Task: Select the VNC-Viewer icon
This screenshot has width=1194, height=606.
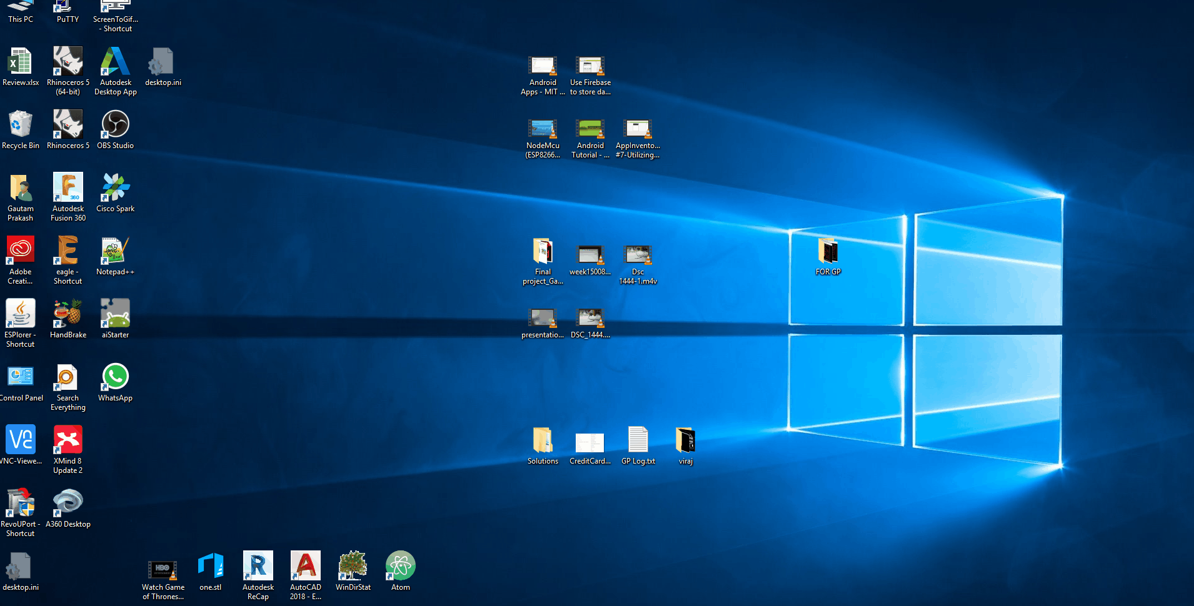Action: pos(21,445)
